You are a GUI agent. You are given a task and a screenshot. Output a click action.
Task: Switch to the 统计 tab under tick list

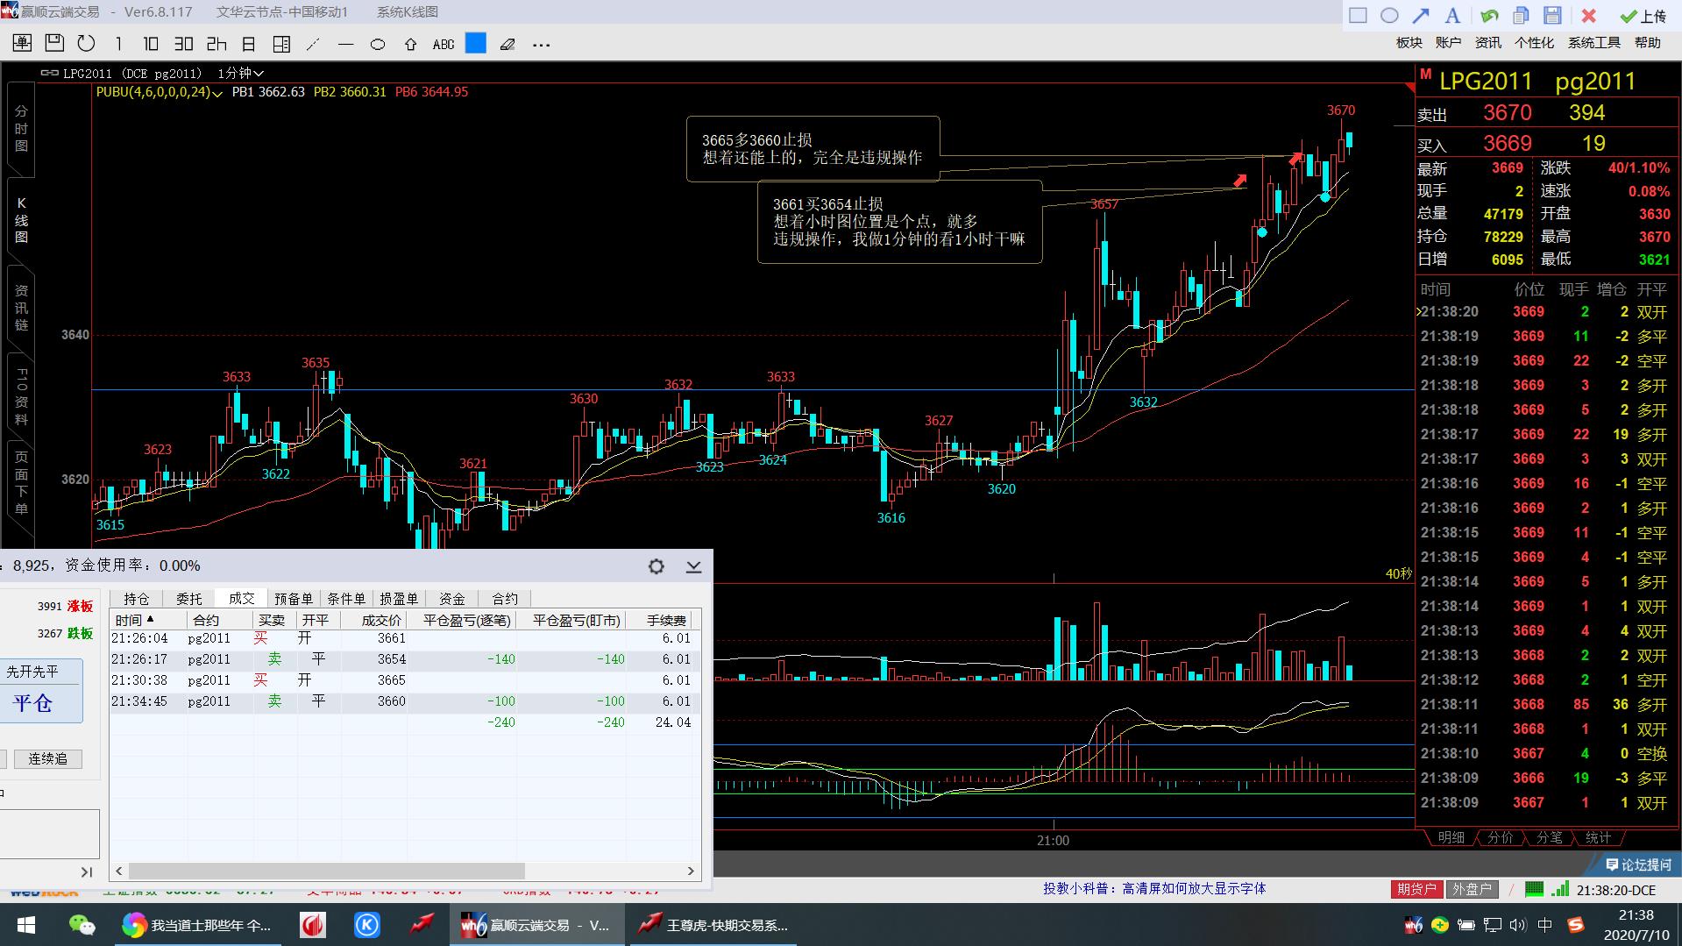[x=1598, y=837]
